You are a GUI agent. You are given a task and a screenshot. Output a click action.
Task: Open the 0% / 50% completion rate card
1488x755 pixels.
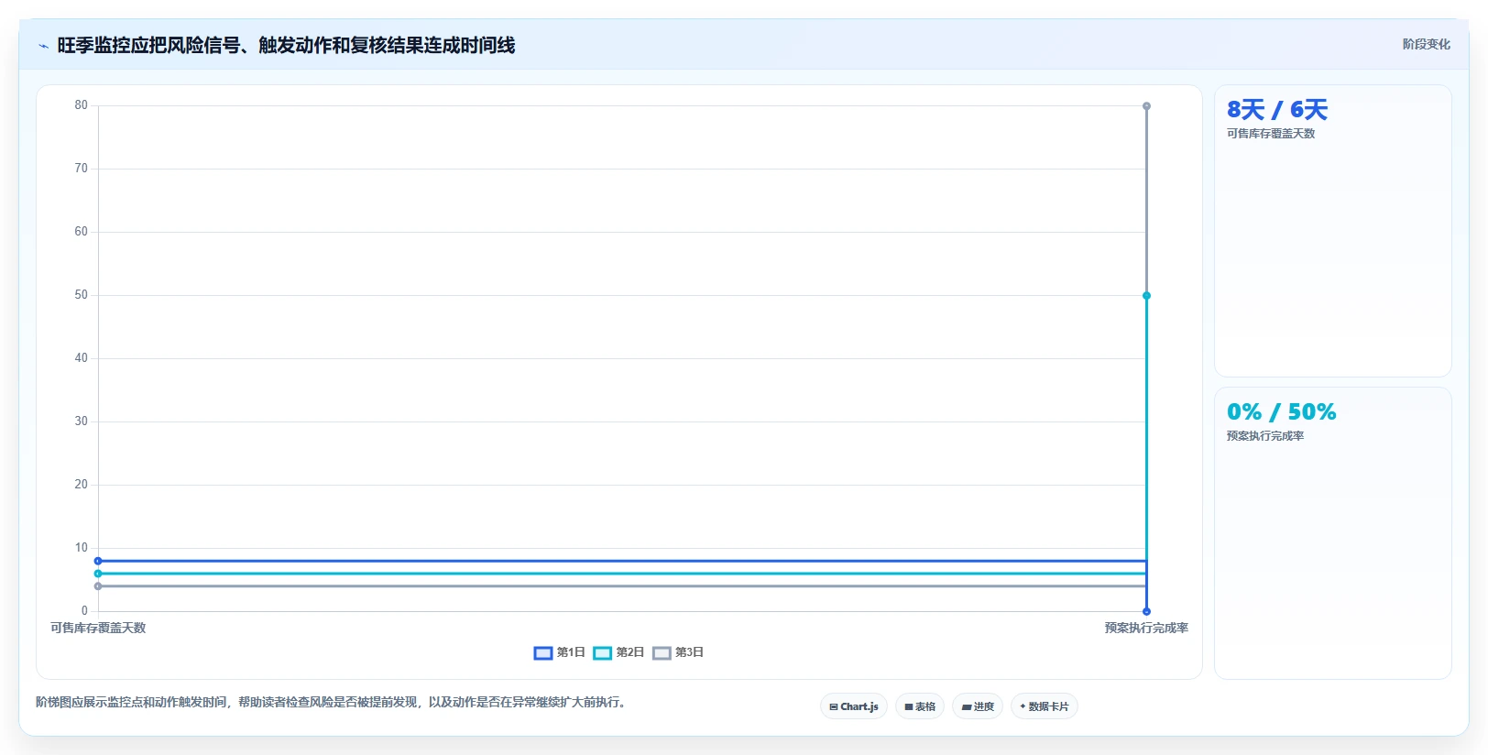1333,533
